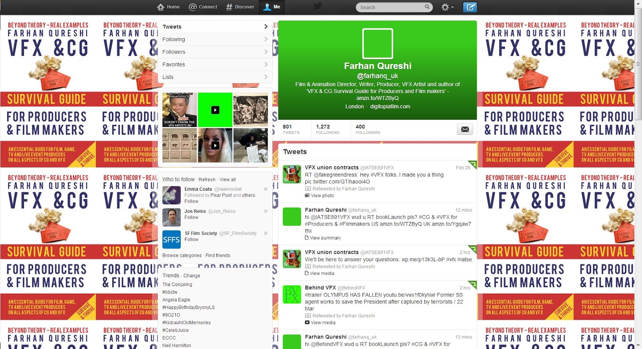This screenshot has width=642, height=349.
Task: Play the blonde woman video thumbnail
Action: click(x=215, y=145)
